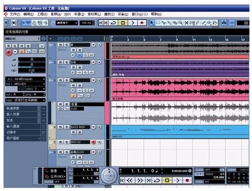
Task: Open the 发送 inspector section
Action: pos(25,120)
